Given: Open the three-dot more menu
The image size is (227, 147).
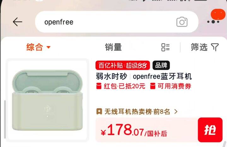Looking at the screenshot, I should click(x=213, y=22).
